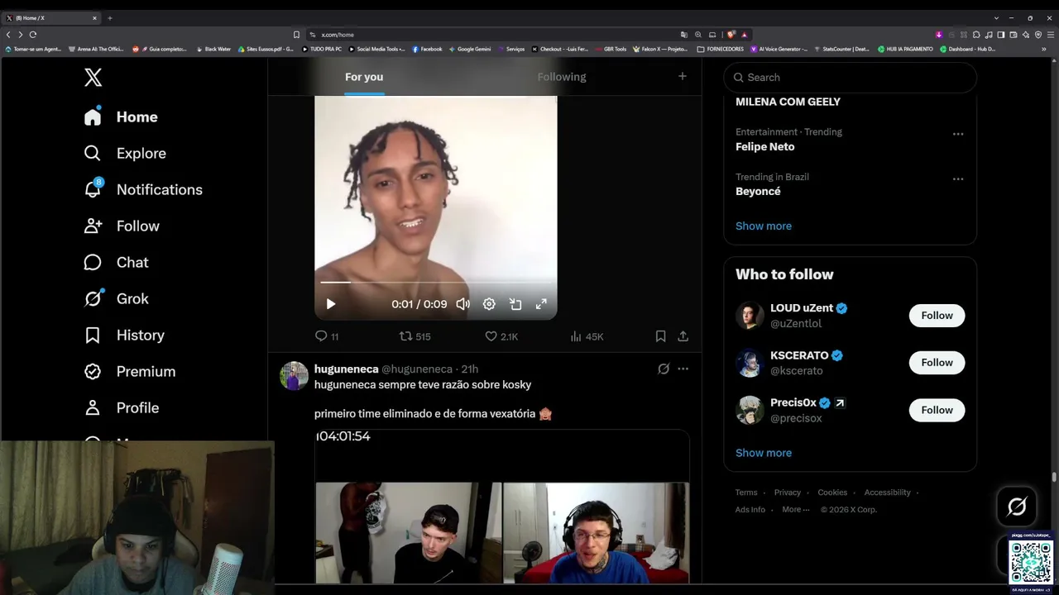The width and height of the screenshot is (1059, 595).
Task: Open the Follow page in sidebar
Action: click(122, 226)
